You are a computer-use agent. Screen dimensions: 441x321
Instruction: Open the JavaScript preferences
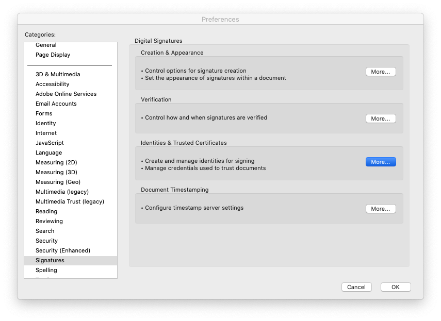coord(50,143)
